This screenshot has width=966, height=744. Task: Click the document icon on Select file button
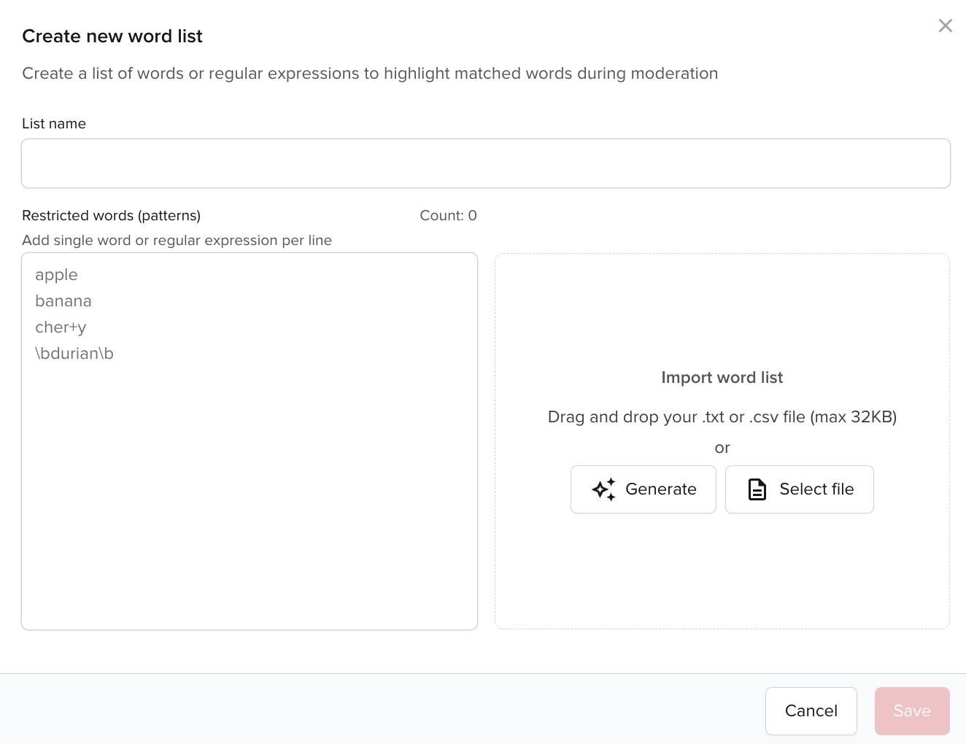pos(757,489)
